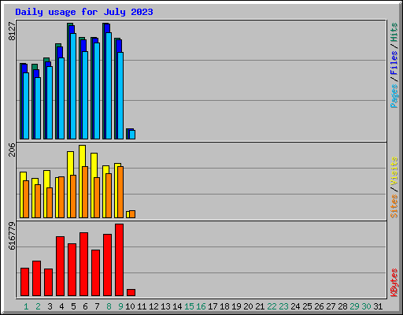403x315 pixels.
Task: Click the green day label 1
Action: [x=26, y=306]
